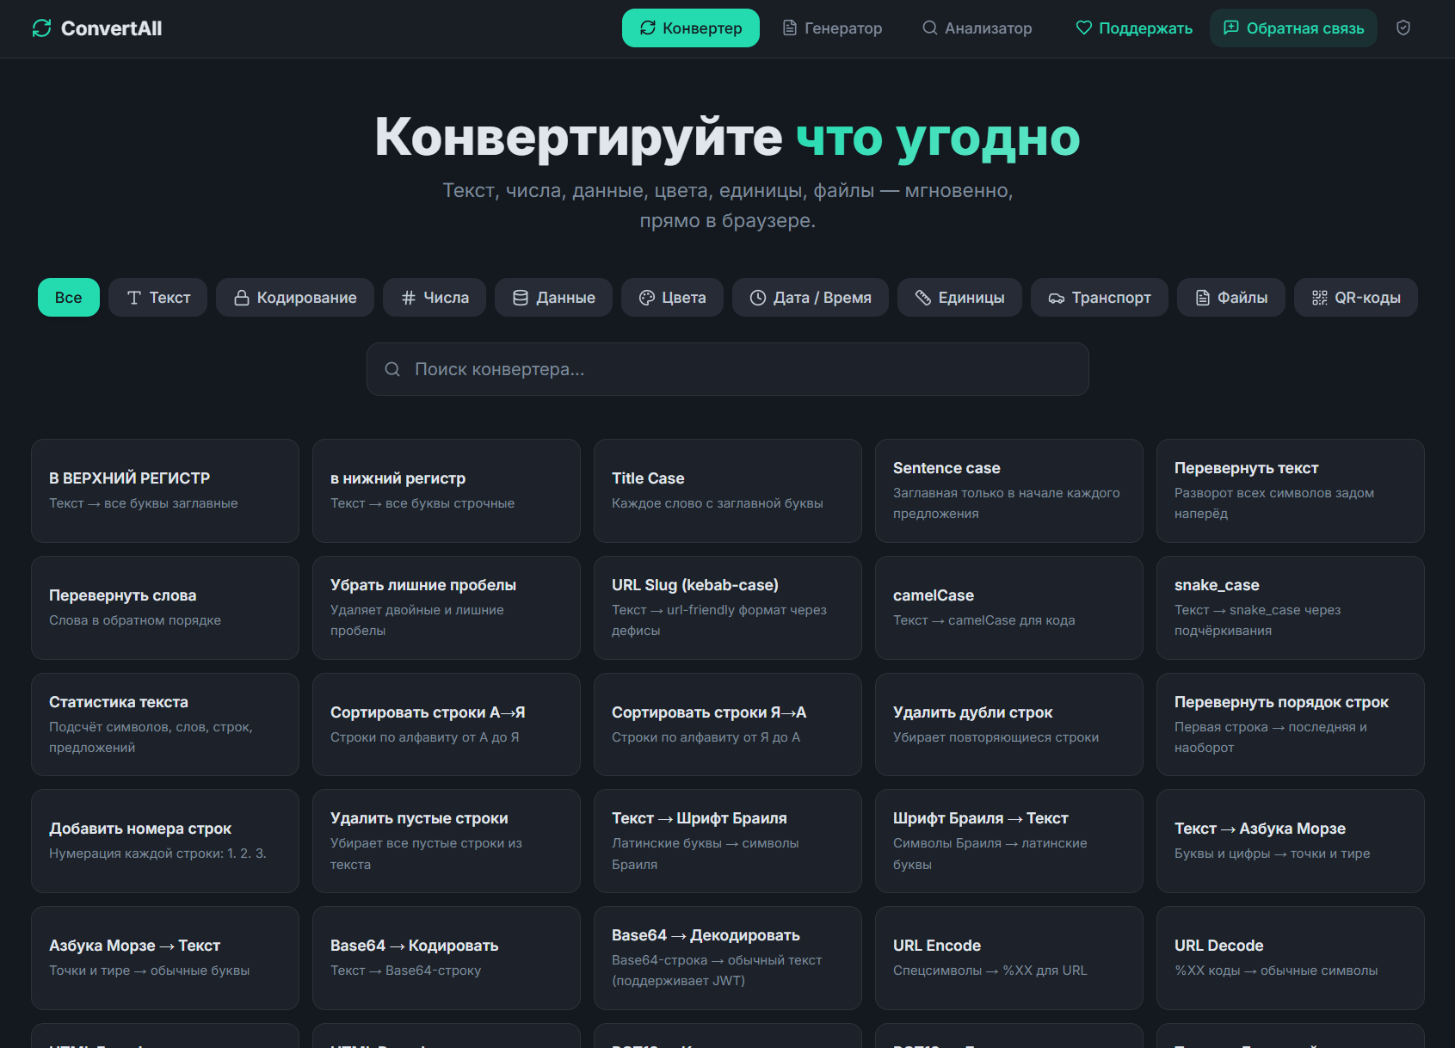The width and height of the screenshot is (1455, 1048).
Task: Open the URL Encode card
Action: 1009,958
